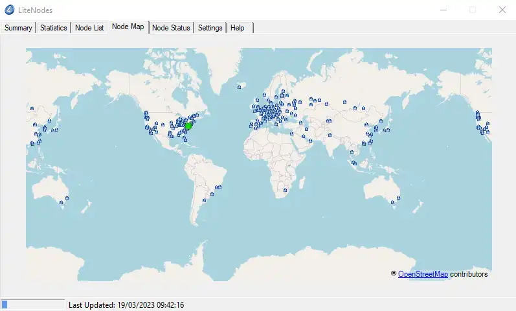The height and width of the screenshot is (311, 516).
Task: Select the node marker in Iceland
Action: pos(240,87)
